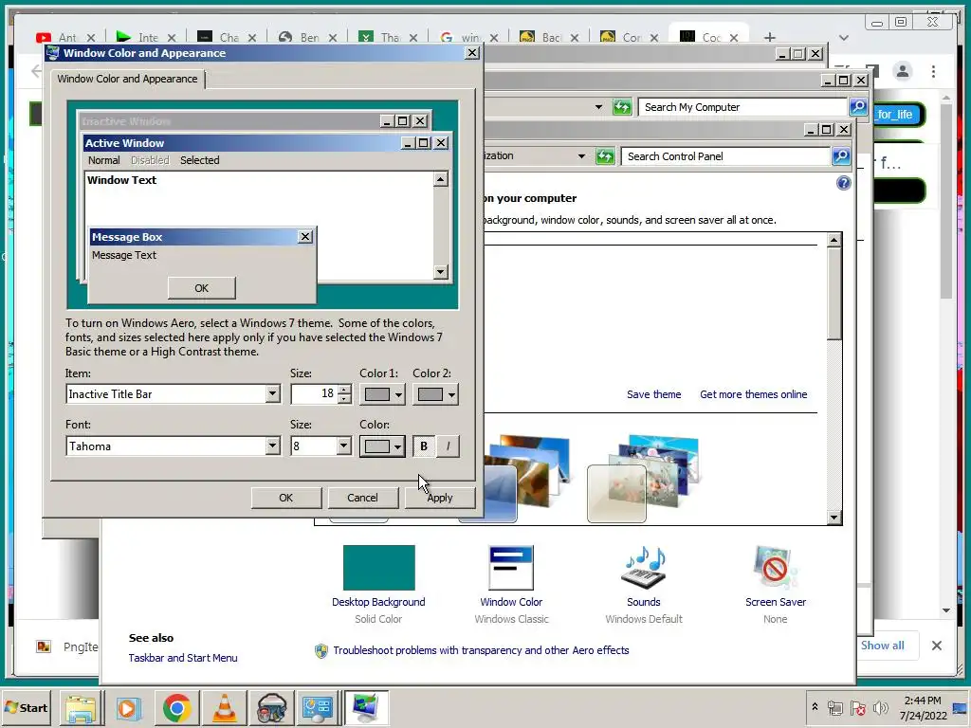Viewport: 971px width, 728px height.
Task: Open Control Panel taskbar icon
Action: [318, 709]
